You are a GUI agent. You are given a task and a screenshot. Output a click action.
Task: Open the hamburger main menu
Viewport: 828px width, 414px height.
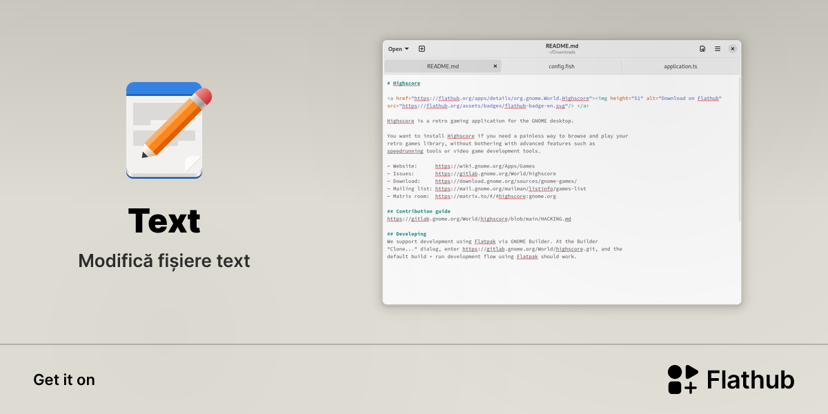(718, 49)
